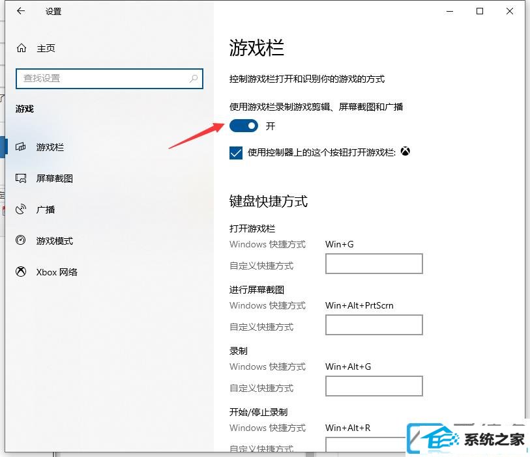This screenshot has height=457, width=530.
Task: Click the 进行屏幕截图 label
Action: pyautogui.click(x=257, y=290)
